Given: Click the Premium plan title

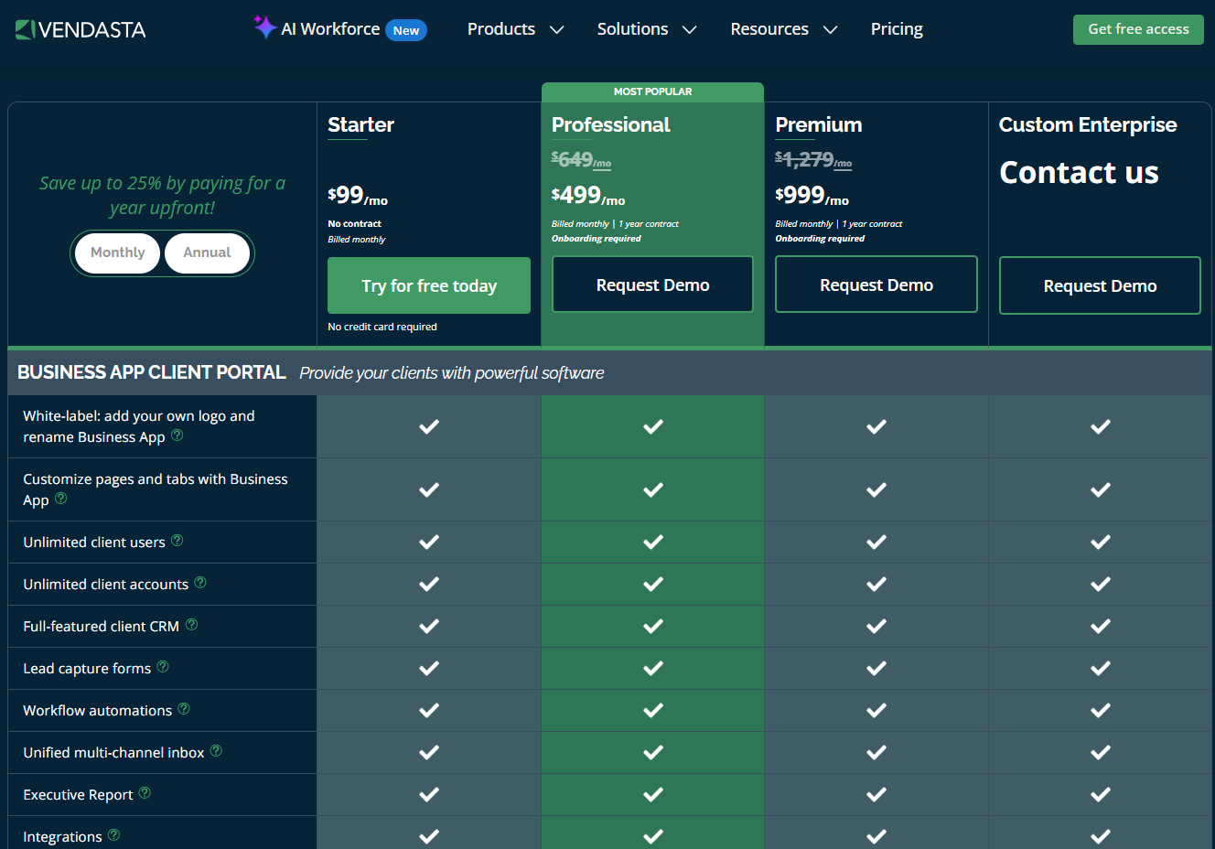Looking at the screenshot, I should 819,125.
